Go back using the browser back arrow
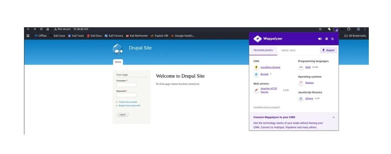This screenshot has width=391, height=154. point(28,29)
